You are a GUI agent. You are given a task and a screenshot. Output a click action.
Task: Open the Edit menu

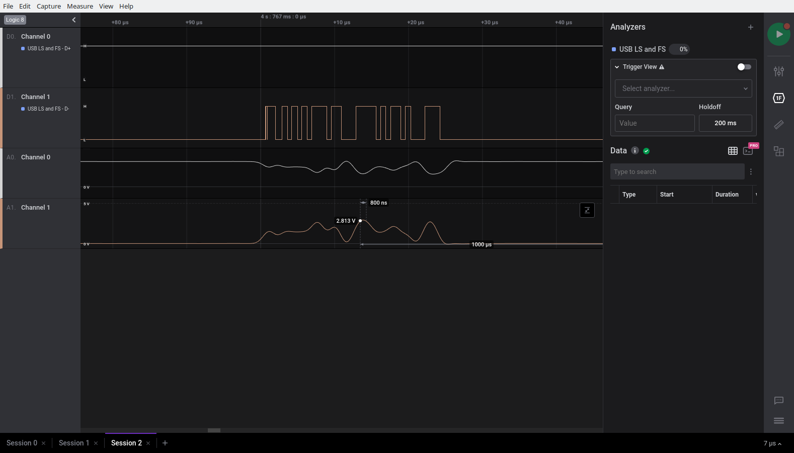tap(25, 6)
